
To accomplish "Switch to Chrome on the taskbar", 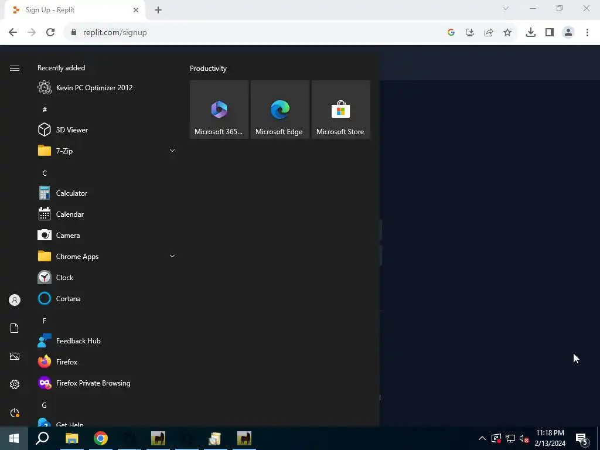I will 101,438.
